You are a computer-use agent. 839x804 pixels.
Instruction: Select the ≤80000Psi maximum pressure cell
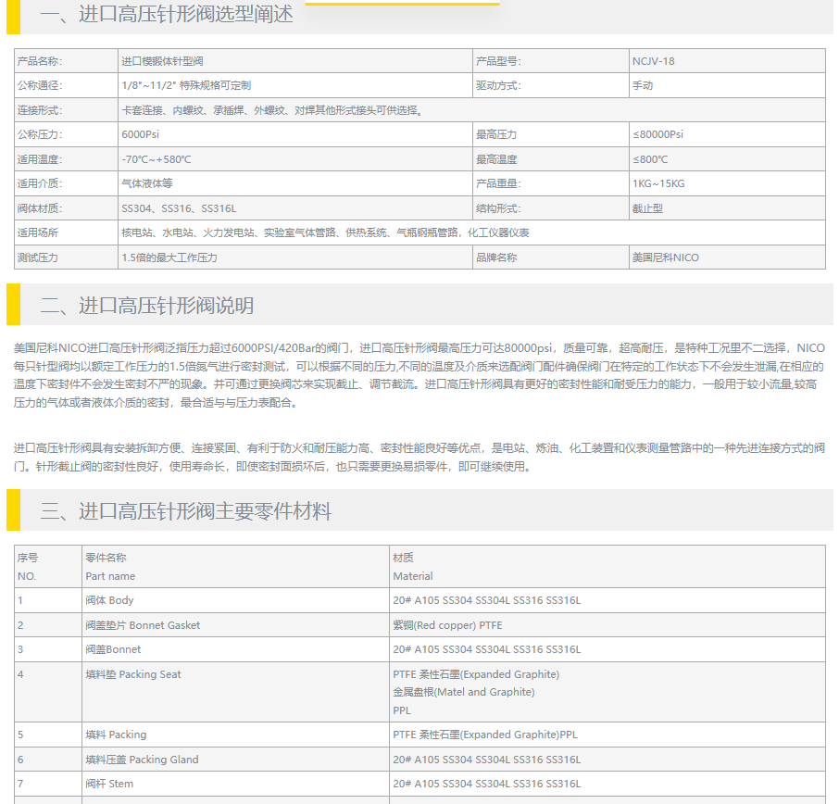click(x=657, y=134)
